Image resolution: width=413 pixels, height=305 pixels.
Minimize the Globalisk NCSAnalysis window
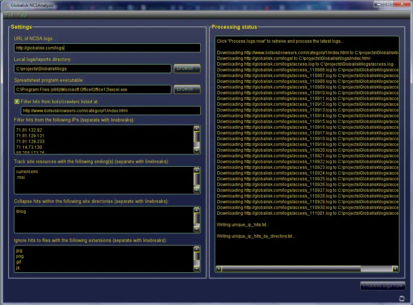(x=379, y=4)
